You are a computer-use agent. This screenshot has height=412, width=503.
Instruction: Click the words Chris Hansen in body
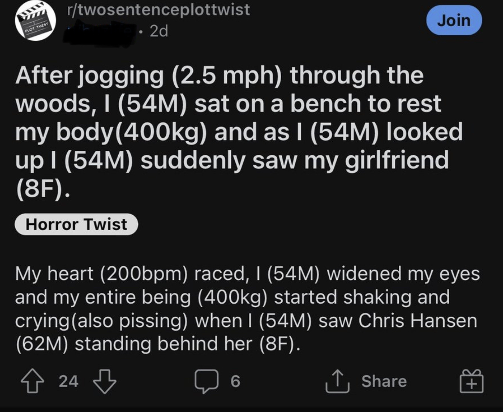[418, 321]
